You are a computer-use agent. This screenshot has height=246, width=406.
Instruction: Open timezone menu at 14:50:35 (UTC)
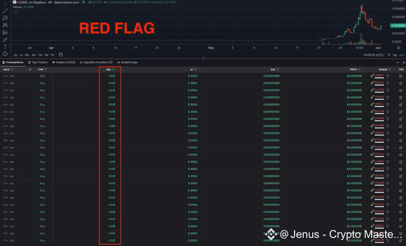(373, 55)
